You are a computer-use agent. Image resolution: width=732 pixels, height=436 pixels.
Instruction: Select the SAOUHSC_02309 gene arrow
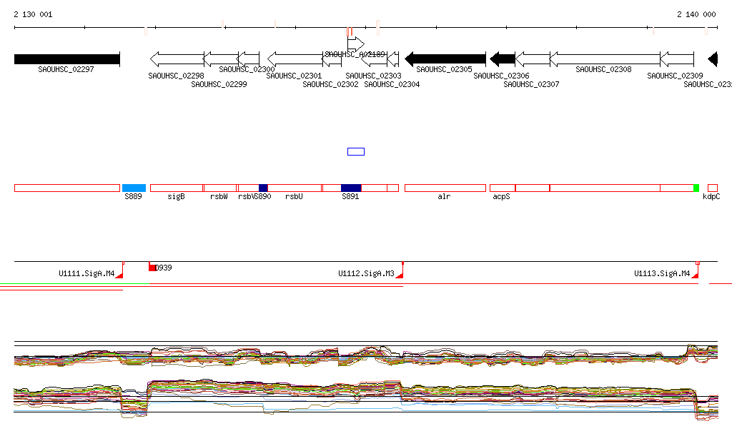pos(676,59)
